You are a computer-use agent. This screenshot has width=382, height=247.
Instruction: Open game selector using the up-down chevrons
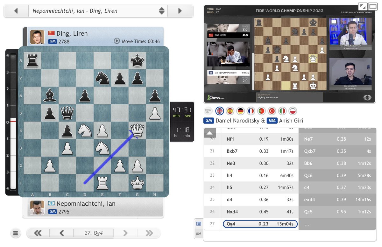tap(162, 11)
